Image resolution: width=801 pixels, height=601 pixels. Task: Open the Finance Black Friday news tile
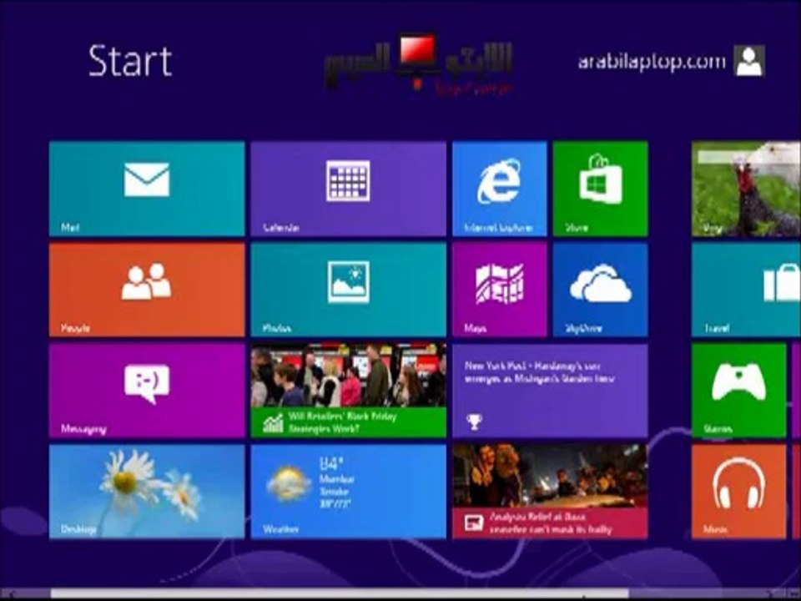click(348, 391)
